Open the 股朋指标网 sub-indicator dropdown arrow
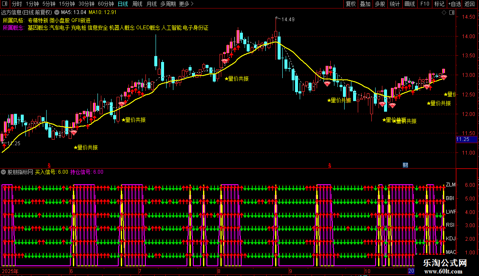This screenshot has width=479, height=276. click(x=3, y=172)
